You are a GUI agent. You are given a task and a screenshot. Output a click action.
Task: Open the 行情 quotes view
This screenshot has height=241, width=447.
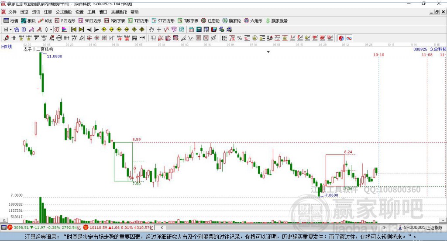point(11,21)
